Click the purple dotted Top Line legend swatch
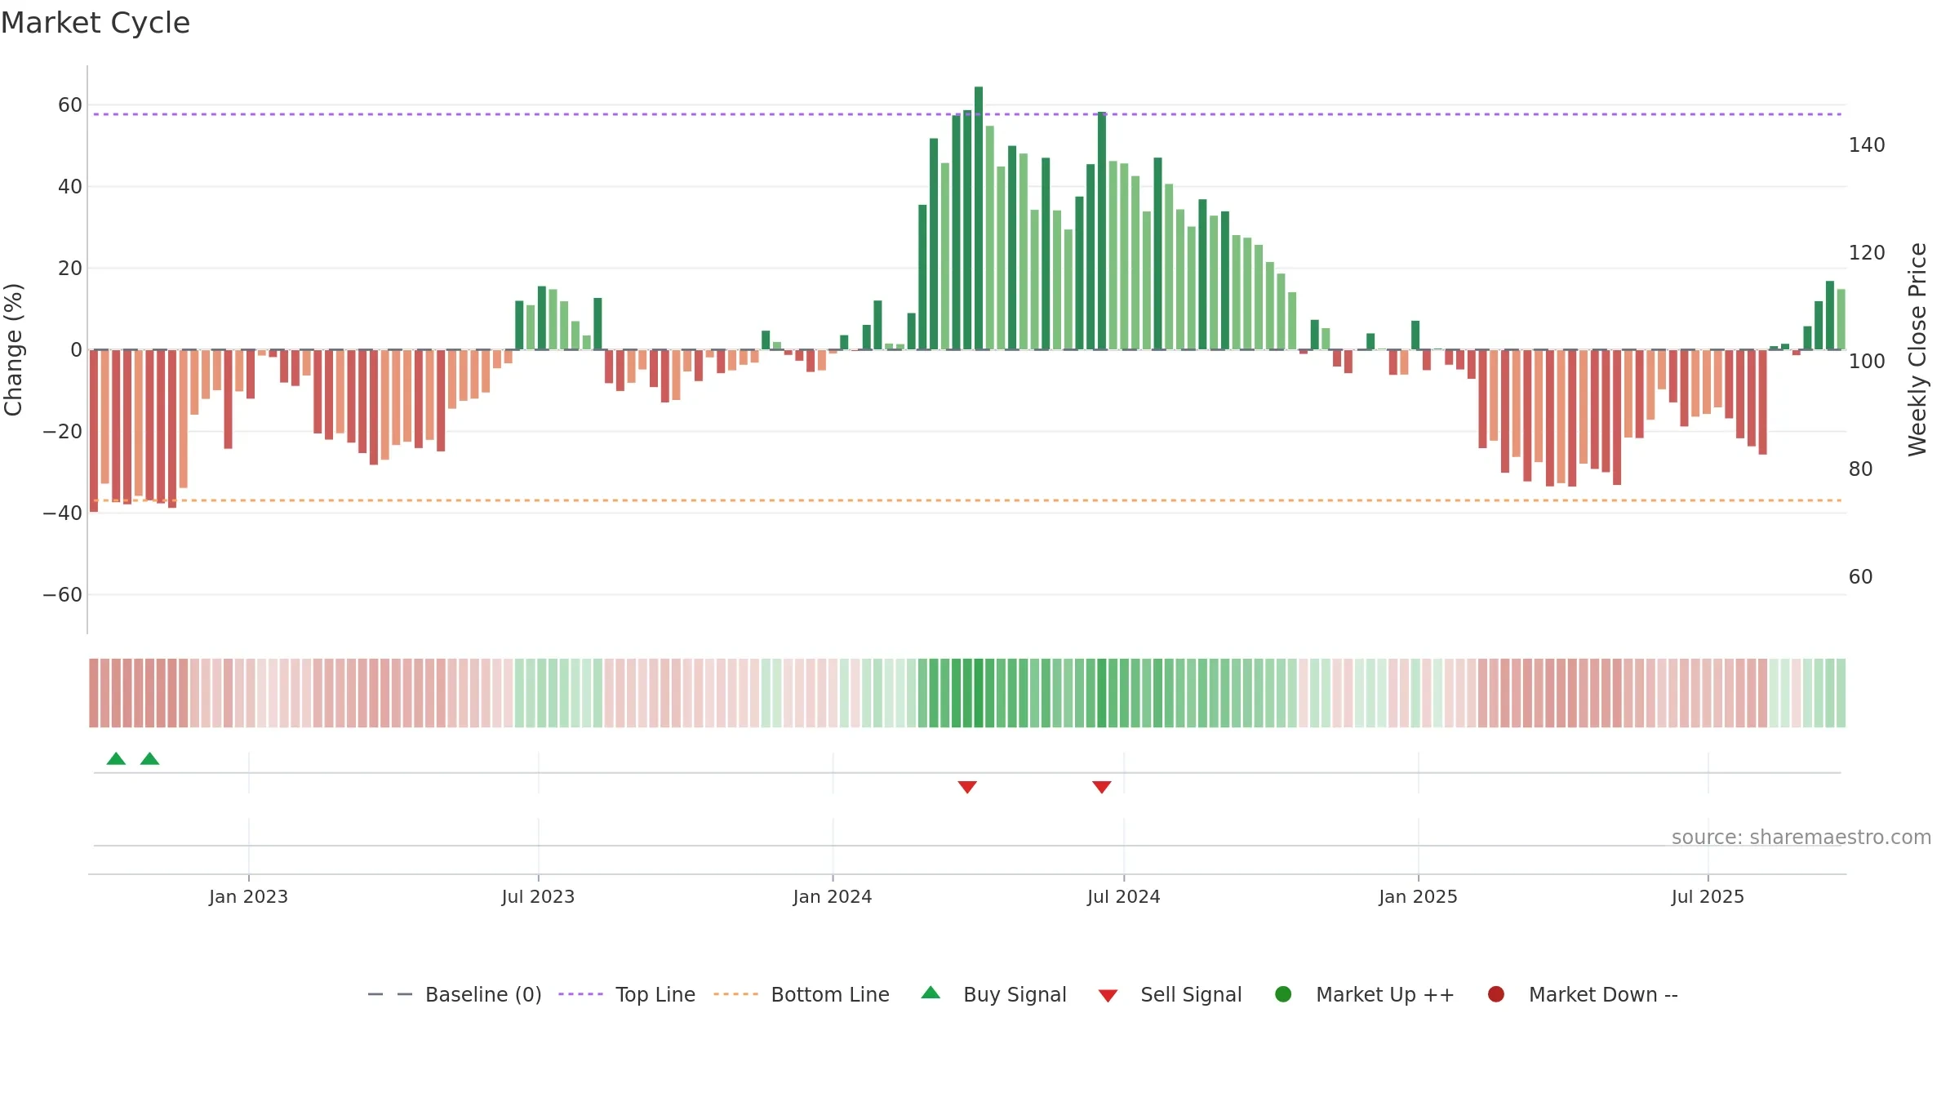The image size is (1959, 1102). (x=580, y=994)
